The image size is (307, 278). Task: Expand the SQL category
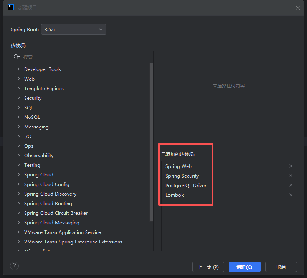(x=18, y=107)
